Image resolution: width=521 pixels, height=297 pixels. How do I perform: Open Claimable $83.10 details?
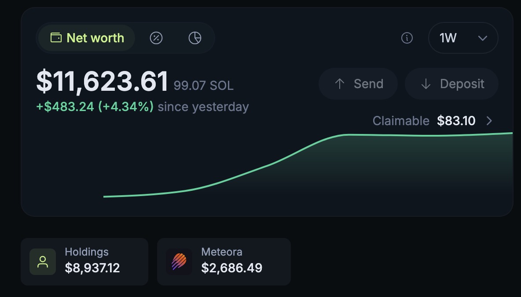coord(432,121)
